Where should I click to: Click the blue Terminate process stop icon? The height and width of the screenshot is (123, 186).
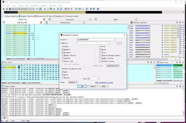coord(10,9)
